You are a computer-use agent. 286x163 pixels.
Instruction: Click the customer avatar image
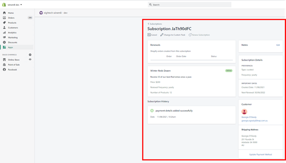pyautogui.click(x=244, y=112)
